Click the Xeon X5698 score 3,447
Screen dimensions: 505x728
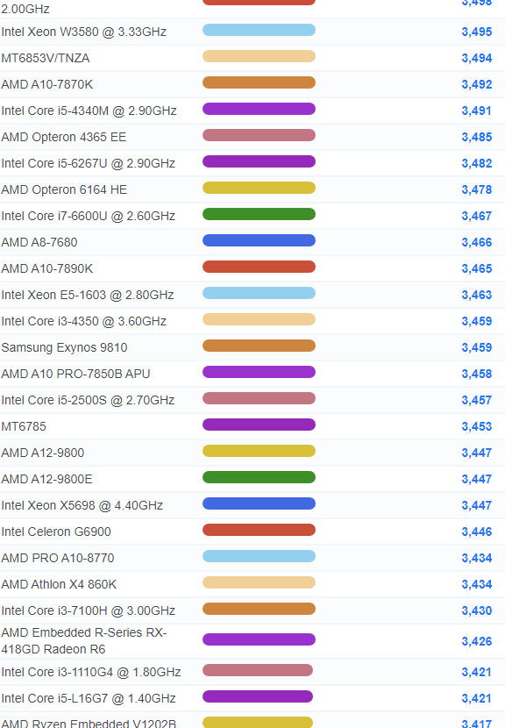[477, 505]
